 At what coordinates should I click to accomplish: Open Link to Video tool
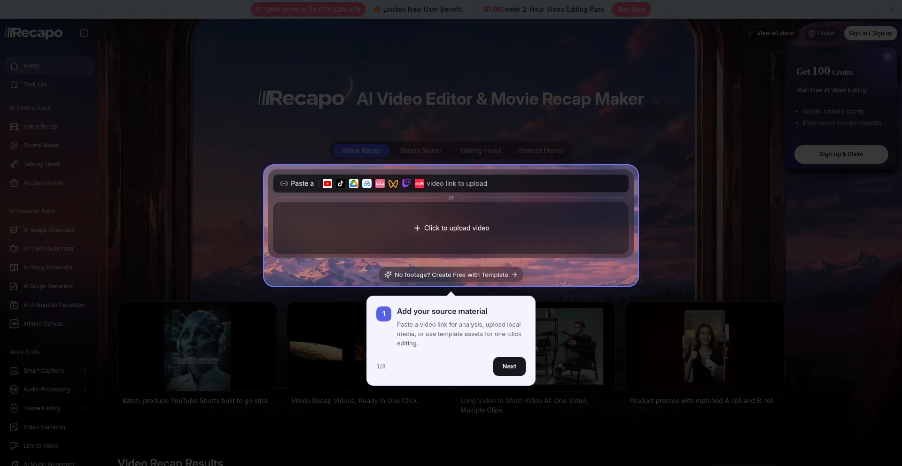49,446
